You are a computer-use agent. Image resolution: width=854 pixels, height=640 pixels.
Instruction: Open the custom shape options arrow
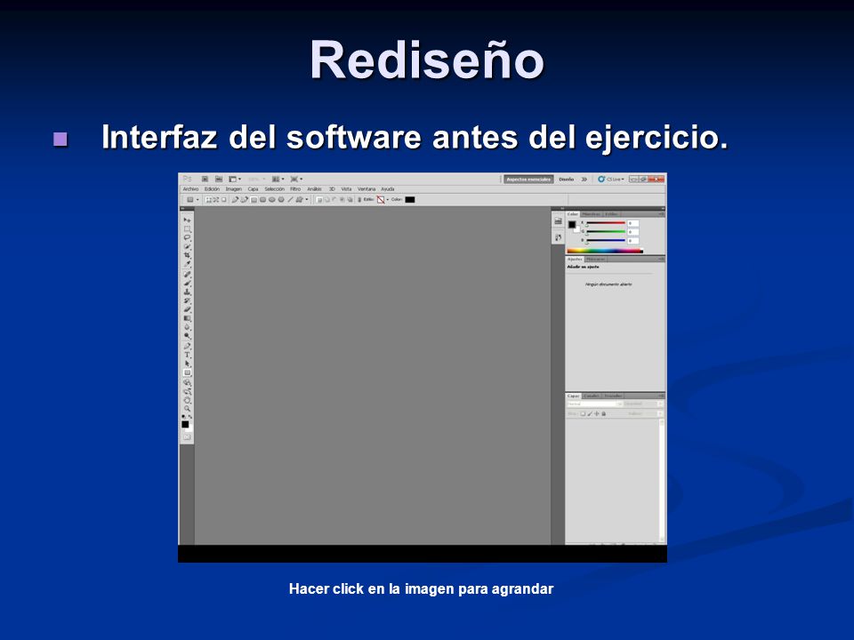click(x=307, y=200)
